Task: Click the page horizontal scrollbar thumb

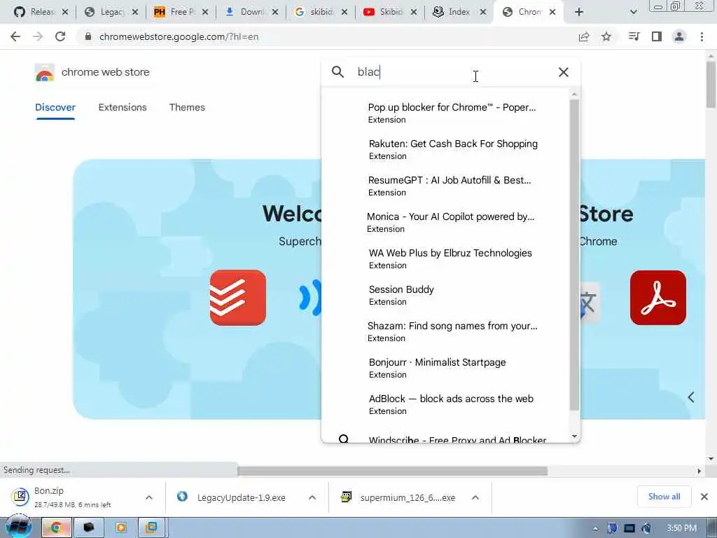Action: pos(392,471)
